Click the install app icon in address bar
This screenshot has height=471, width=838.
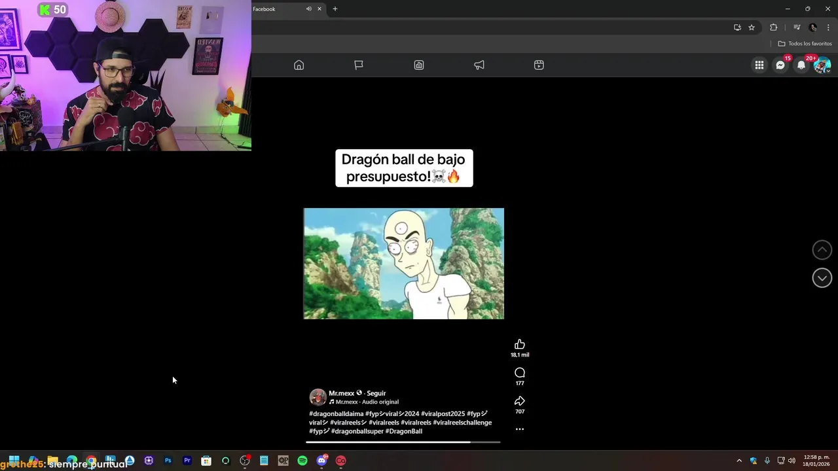pos(737,27)
